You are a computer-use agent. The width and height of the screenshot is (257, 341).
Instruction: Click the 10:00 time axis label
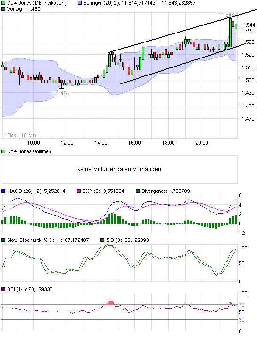click(x=33, y=143)
